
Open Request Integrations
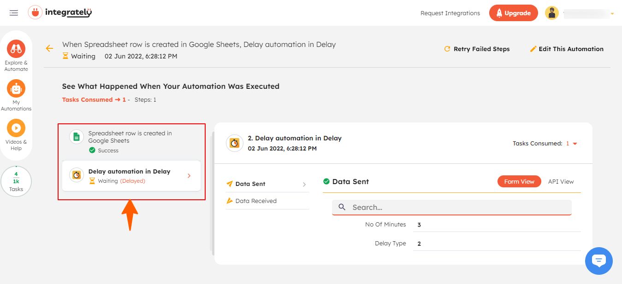pyautogui.click(x=450, y=13)
